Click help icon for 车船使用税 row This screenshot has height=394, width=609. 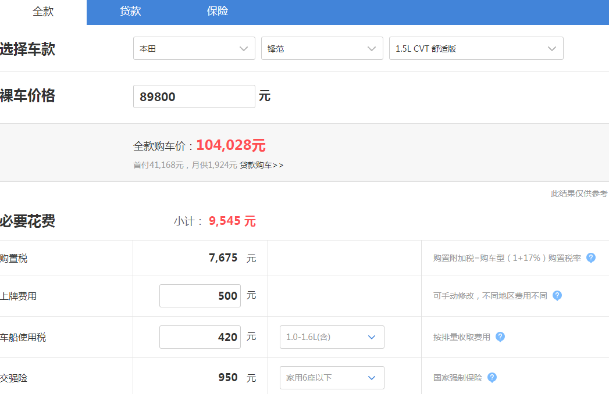tap(500, 337)
